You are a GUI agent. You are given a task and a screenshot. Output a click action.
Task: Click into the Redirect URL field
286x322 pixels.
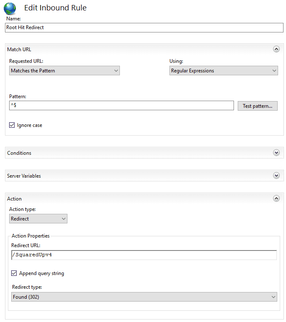coord(144,255)
